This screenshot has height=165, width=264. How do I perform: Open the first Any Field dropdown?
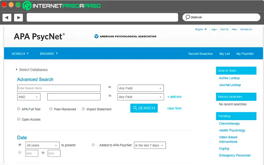click(x=141, y=88)
